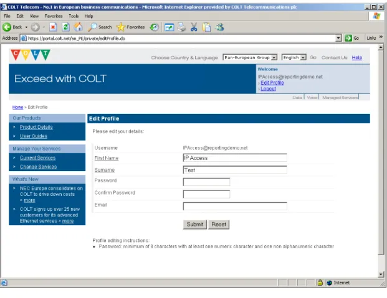Screen dimensions: 387x298
Task: Click the full-screen window toolbar icon
Action: coord(170,27)
